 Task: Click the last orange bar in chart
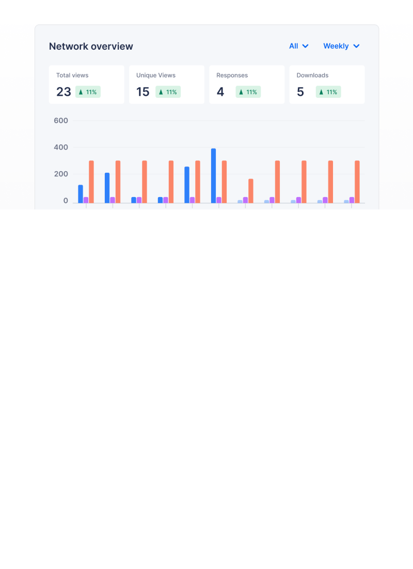coord(357,182)
